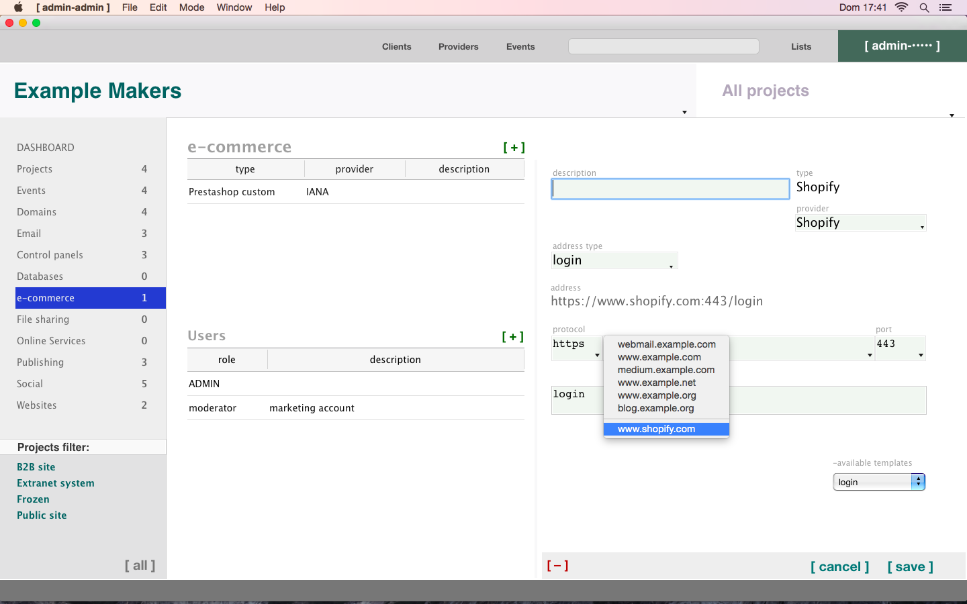Open Spotlight search magnifier icon

(x=924, y=7)
